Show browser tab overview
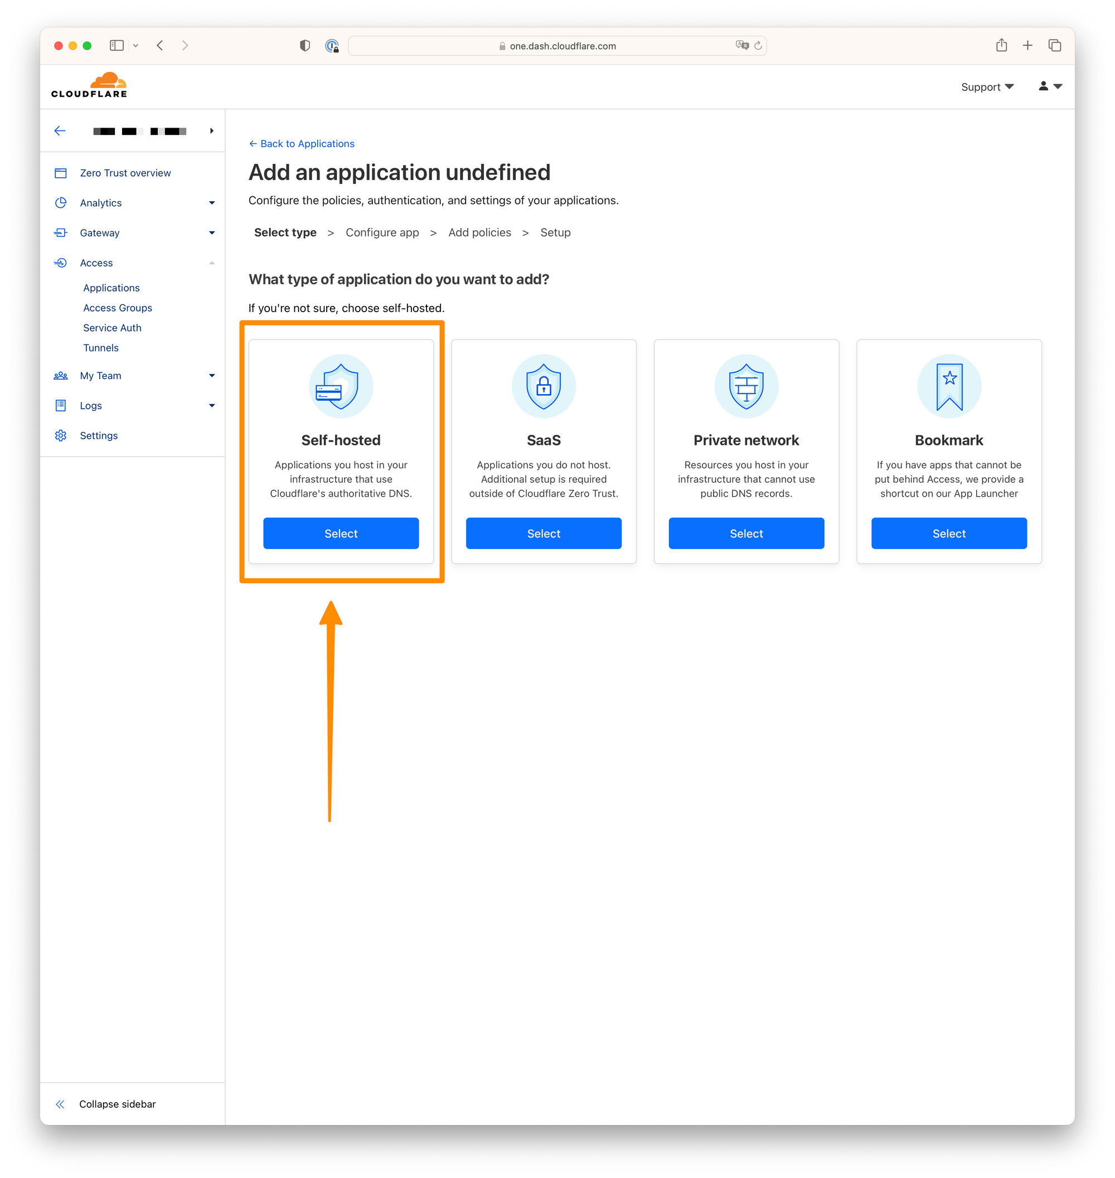Viewport: 1115px width, 1178px height. 1055,45
